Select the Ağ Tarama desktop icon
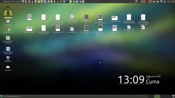The image size is (175, 98). pos(8,23)
